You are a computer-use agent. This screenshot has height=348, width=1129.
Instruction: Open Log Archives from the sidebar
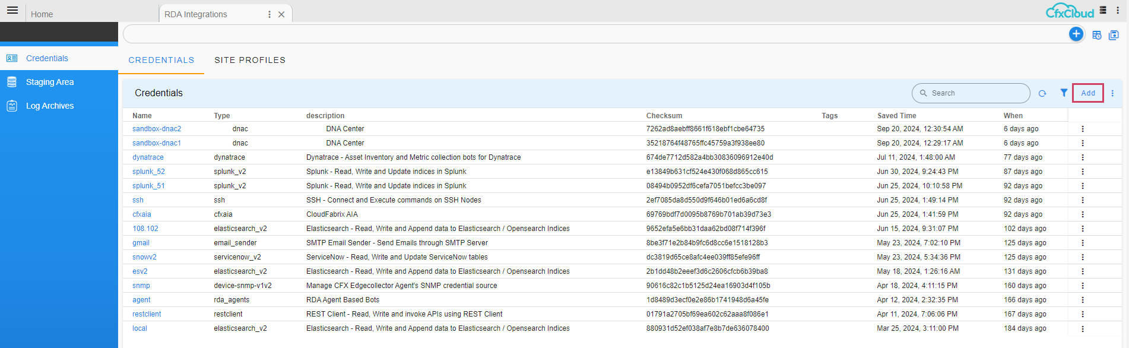50,106
